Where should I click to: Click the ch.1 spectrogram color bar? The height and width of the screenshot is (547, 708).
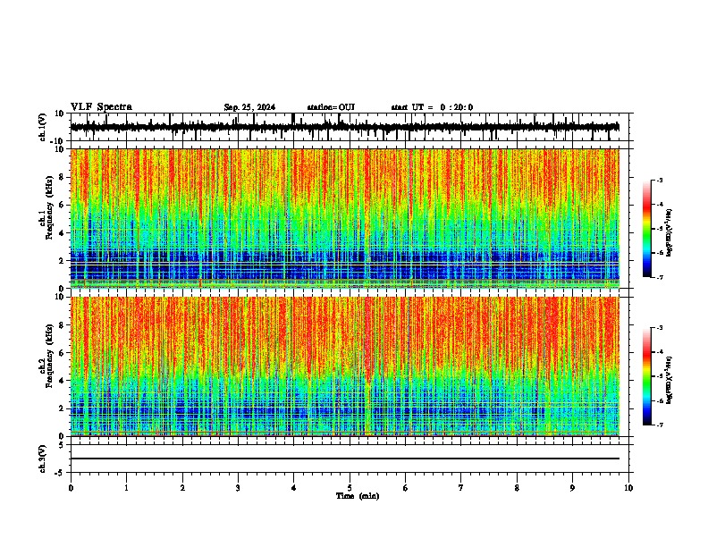pos(647,229)
